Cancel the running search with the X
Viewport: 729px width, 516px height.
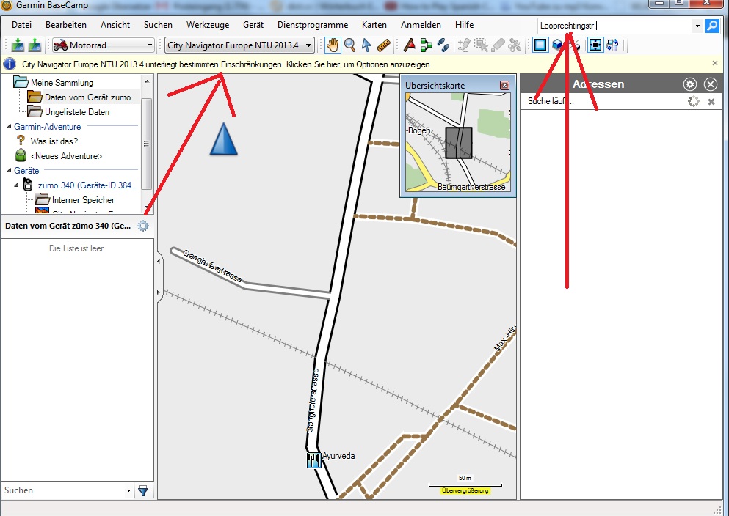tap(711, 102)
